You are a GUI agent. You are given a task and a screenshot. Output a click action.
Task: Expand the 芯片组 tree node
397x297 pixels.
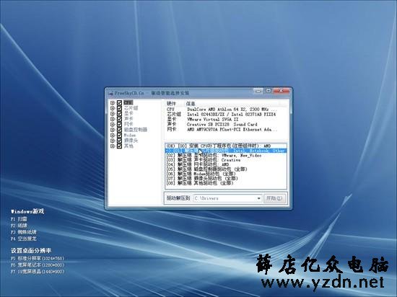coord(113,108)
